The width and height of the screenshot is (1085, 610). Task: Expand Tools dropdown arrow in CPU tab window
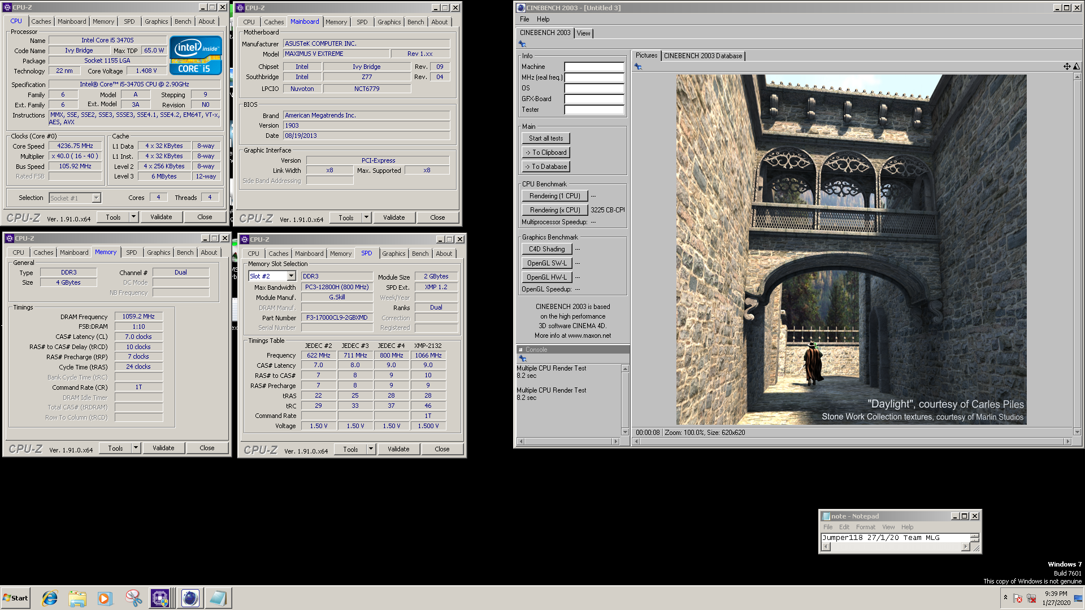coord(133,217)
